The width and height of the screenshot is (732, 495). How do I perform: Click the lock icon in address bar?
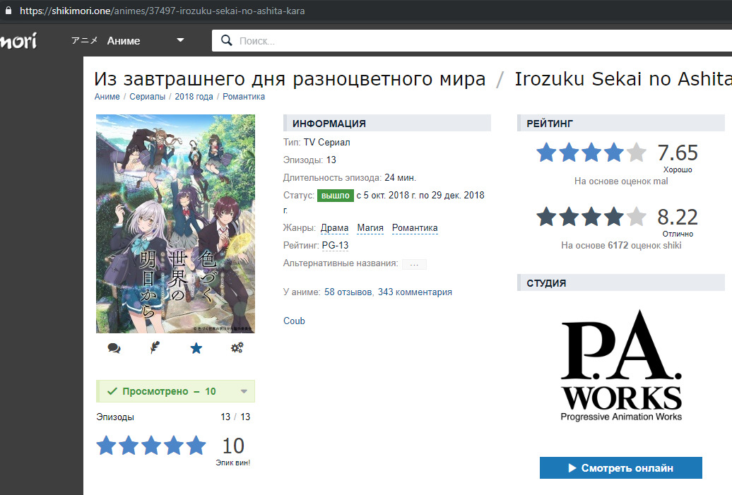(7, 11)
